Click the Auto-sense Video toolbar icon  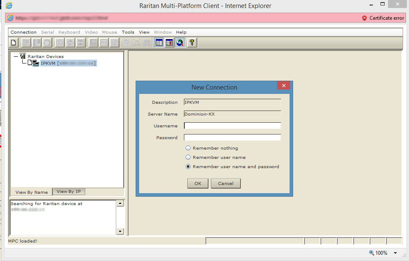click(x=81, y=42)
